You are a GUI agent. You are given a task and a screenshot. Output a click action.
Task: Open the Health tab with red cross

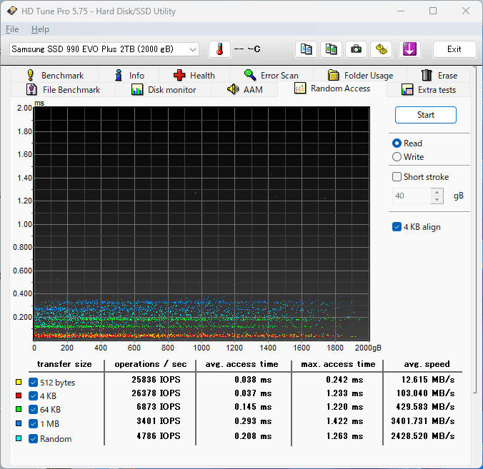point(194,75)
